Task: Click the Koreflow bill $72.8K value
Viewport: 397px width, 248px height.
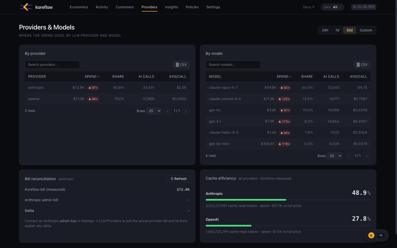Action: [x=183, y=190]
